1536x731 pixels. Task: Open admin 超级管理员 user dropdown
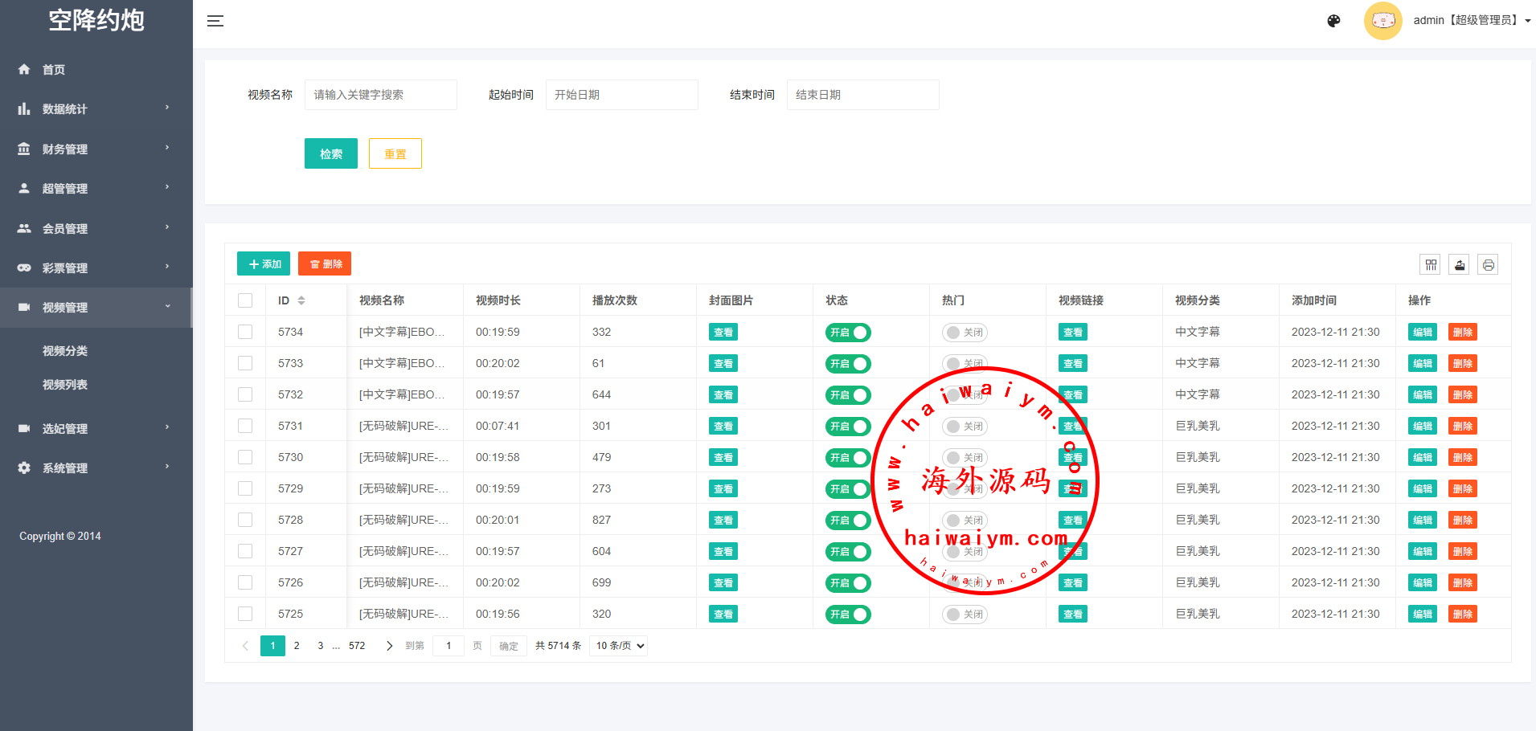(1471, 21)
